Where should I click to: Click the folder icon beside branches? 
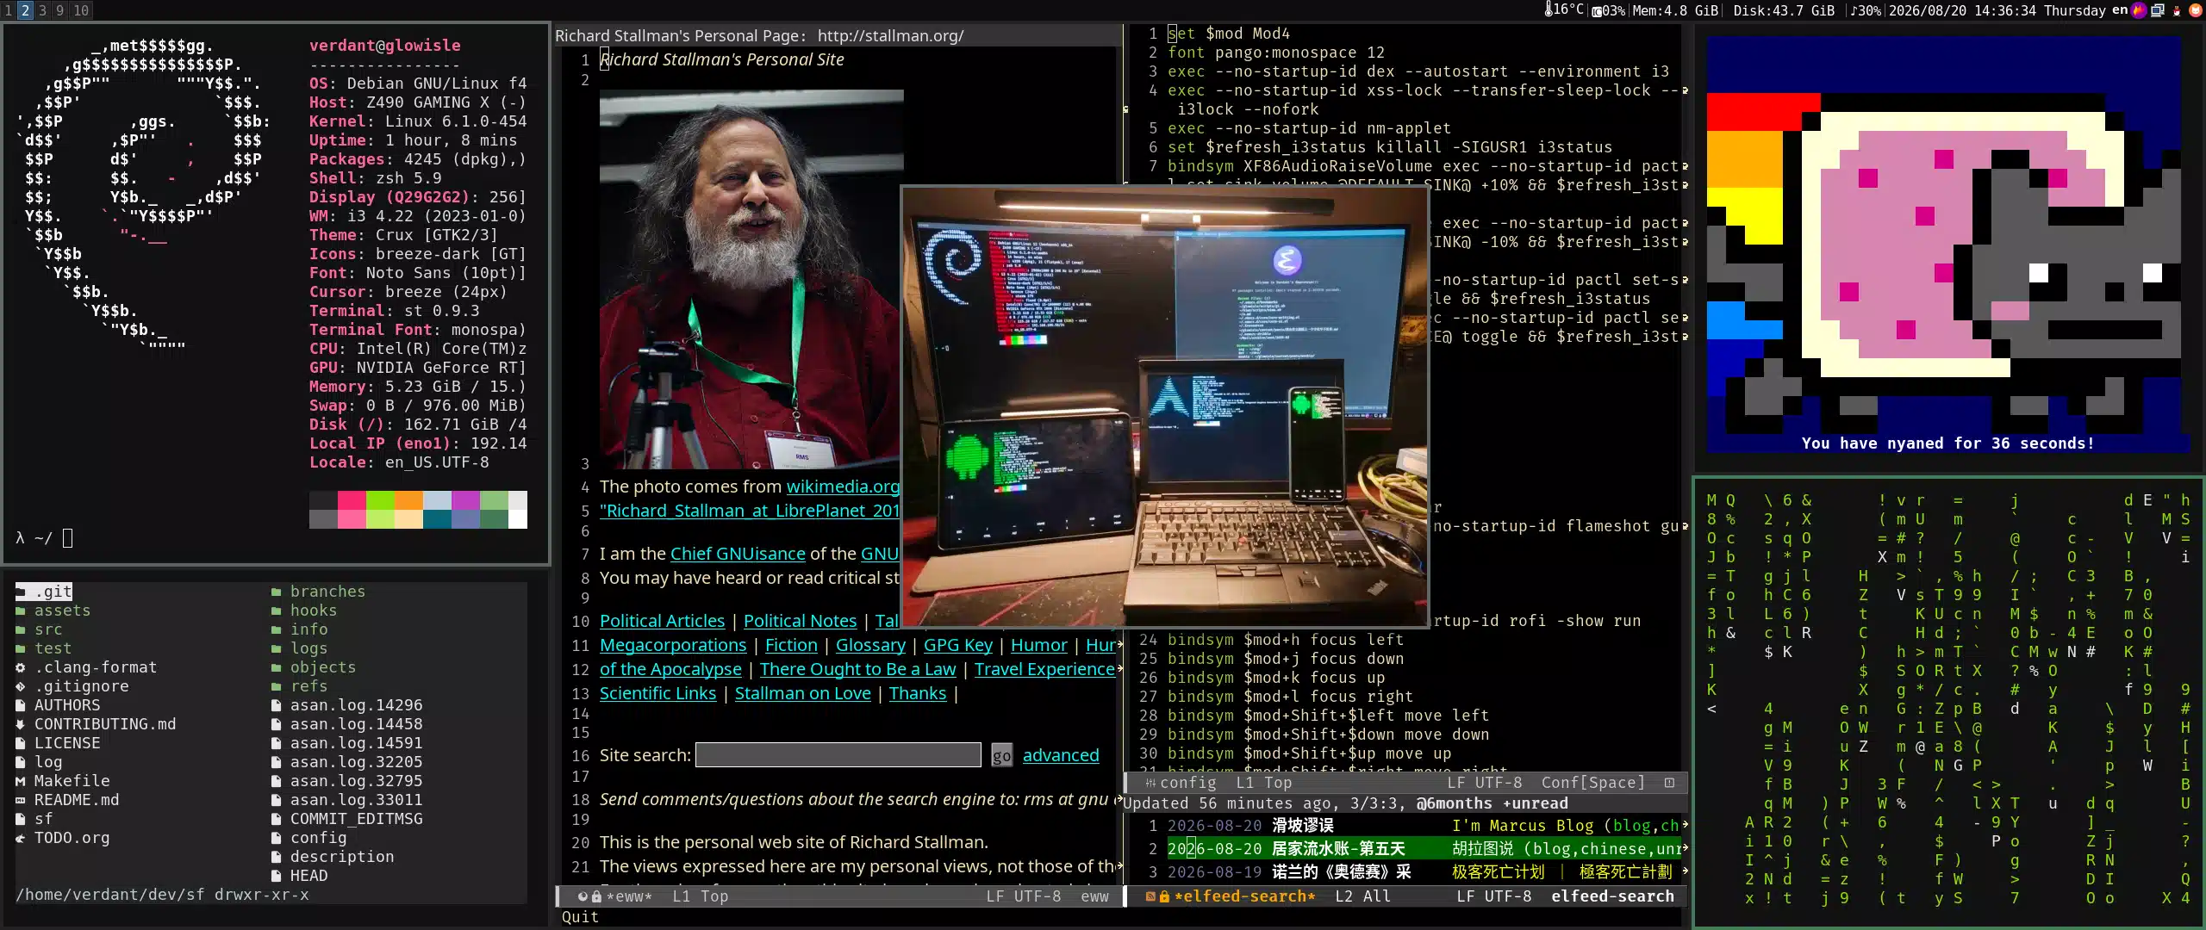277,592
